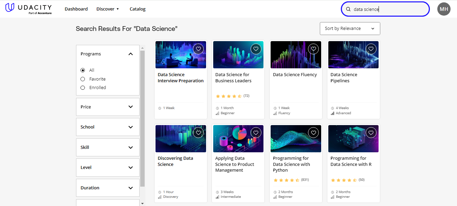Favorite Programming for Data Science with Python
This screenshot has height=206, width=457.
[x=313, y=133]
